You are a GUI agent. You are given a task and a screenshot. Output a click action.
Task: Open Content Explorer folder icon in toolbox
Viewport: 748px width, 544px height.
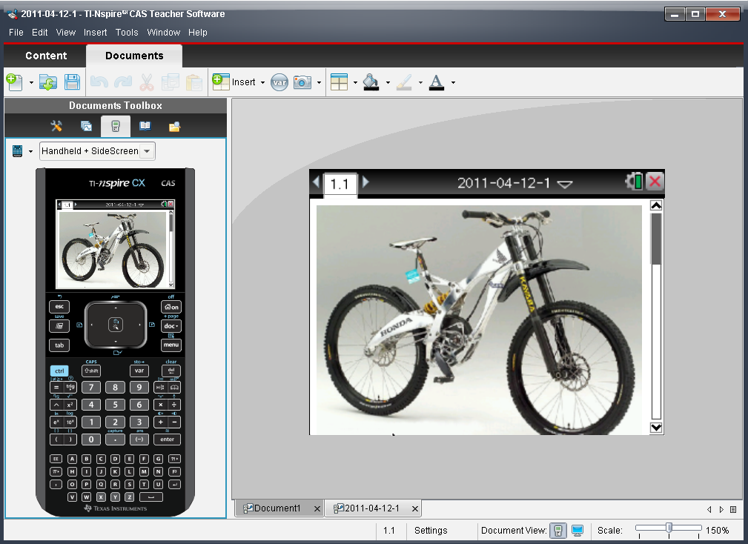coord(175,126)
